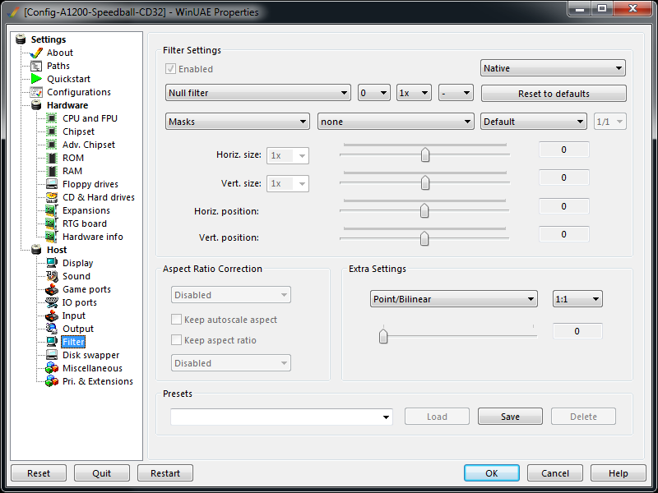
Task: Click the Quit button
Action: coord(101,473)
